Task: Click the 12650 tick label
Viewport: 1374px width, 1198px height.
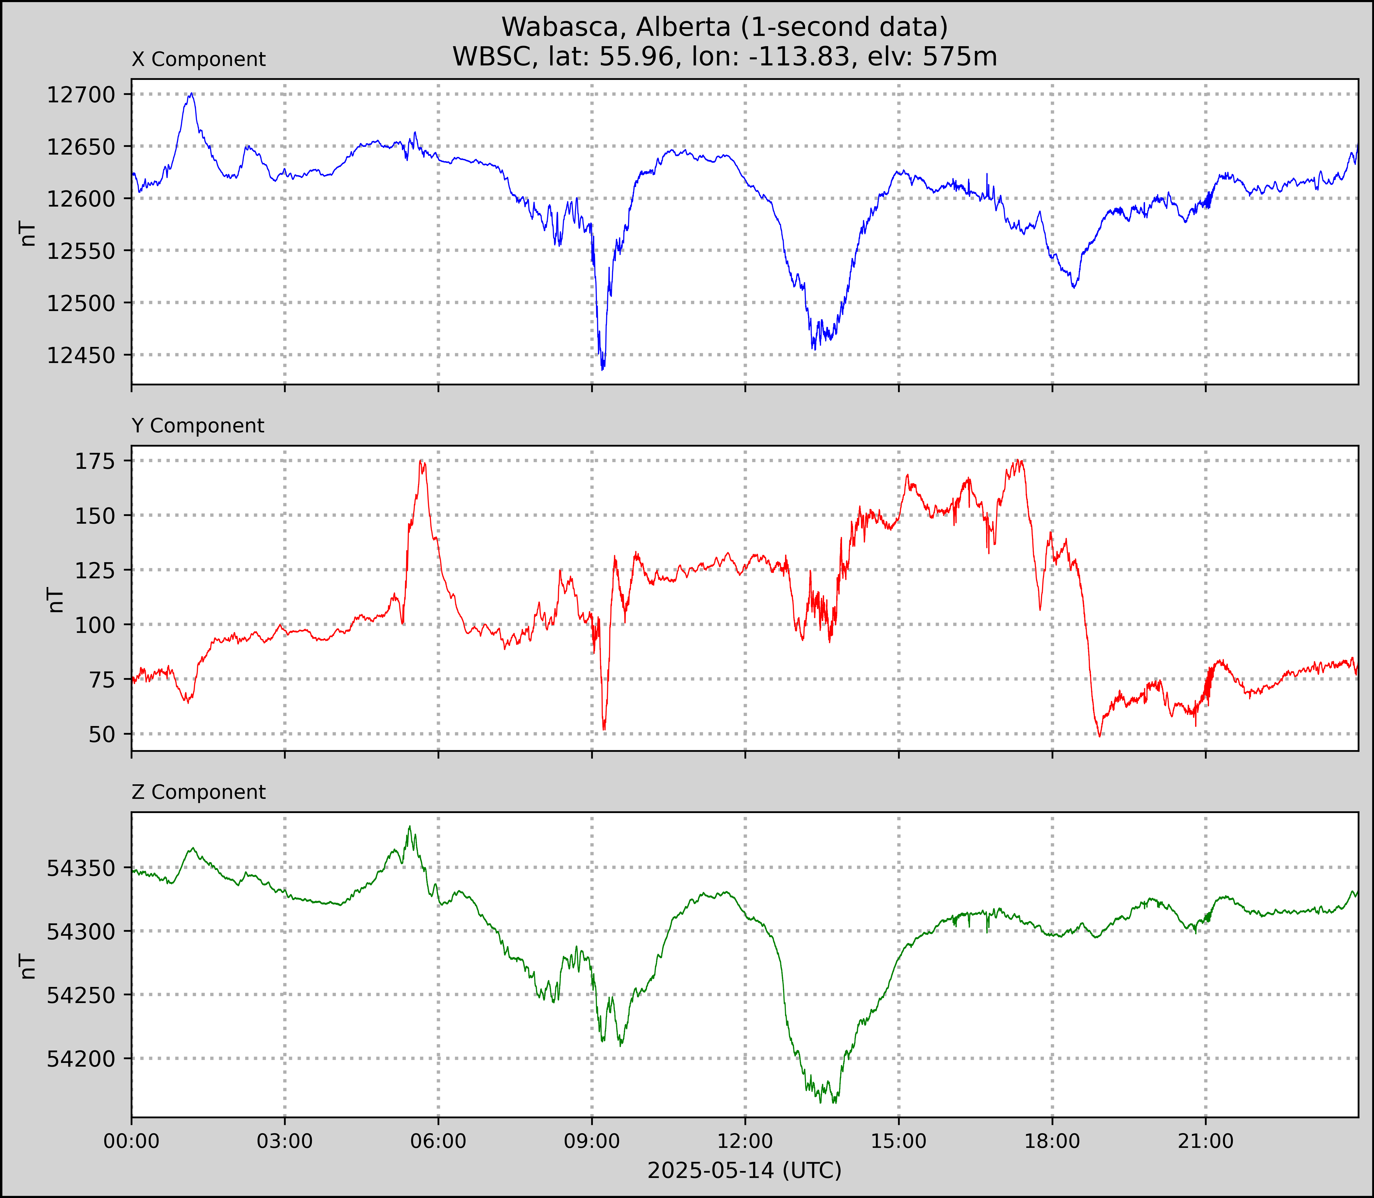Action: [81, 147]
